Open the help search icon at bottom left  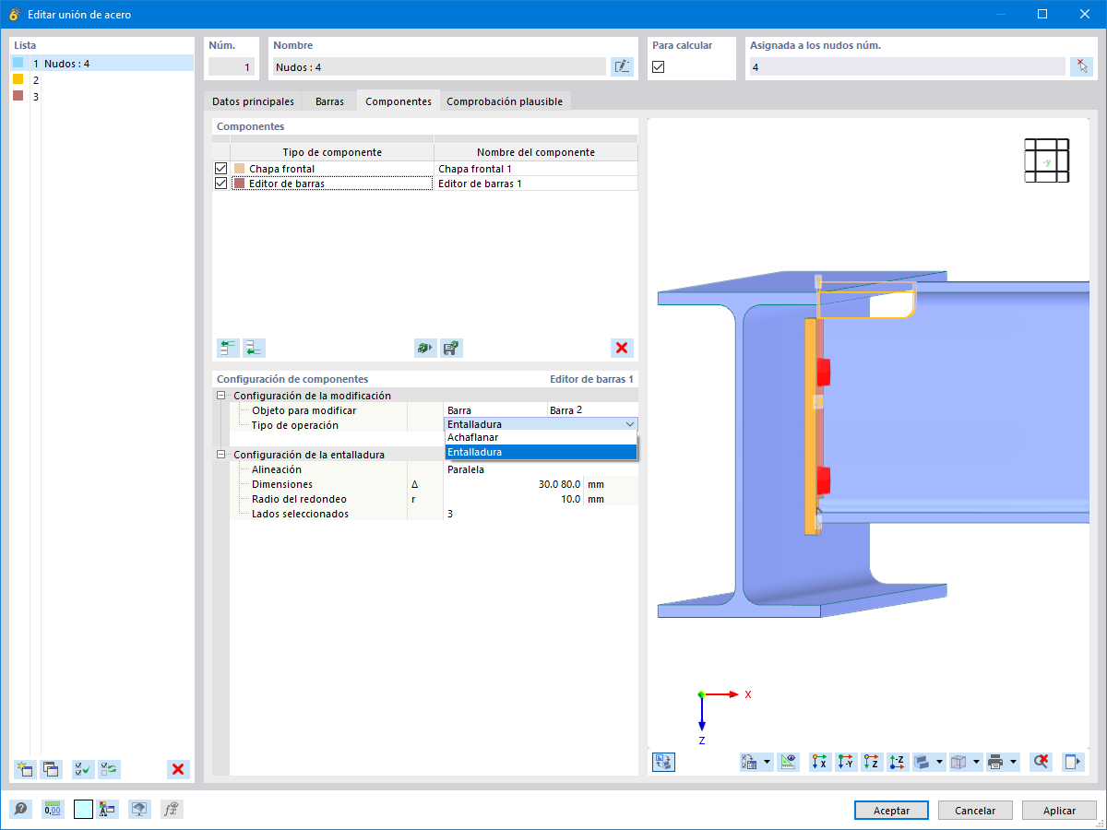coord(20,810)
